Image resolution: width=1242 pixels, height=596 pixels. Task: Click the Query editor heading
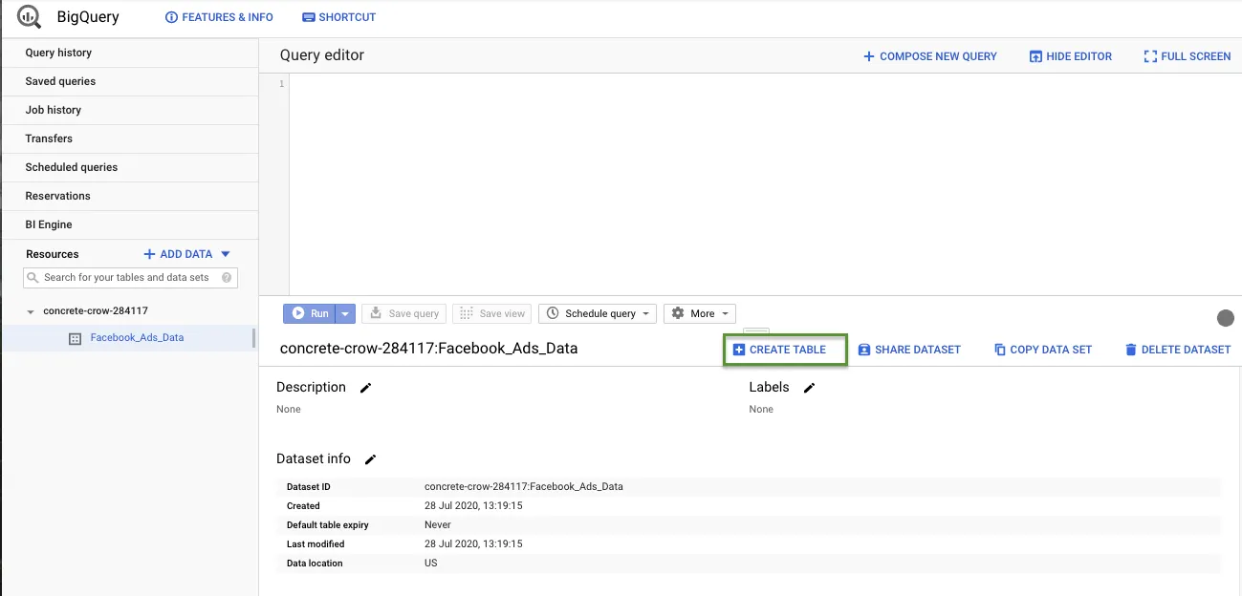pos(322,55)
